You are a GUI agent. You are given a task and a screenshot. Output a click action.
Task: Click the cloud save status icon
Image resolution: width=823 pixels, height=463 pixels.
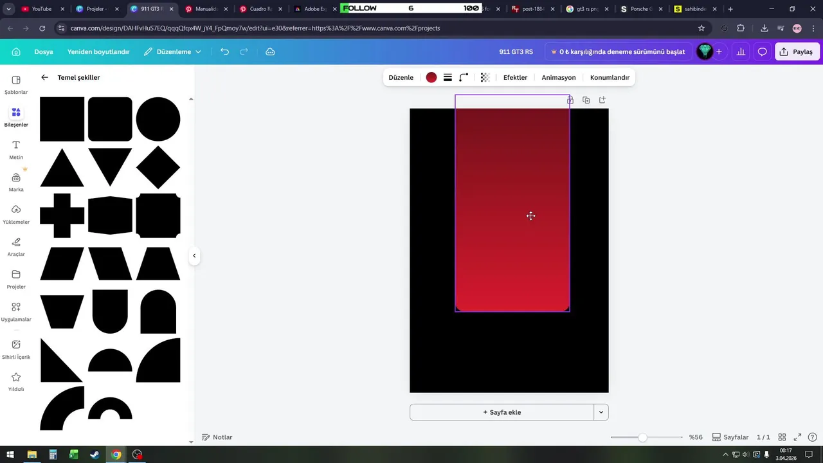click(x=270, y=51)
